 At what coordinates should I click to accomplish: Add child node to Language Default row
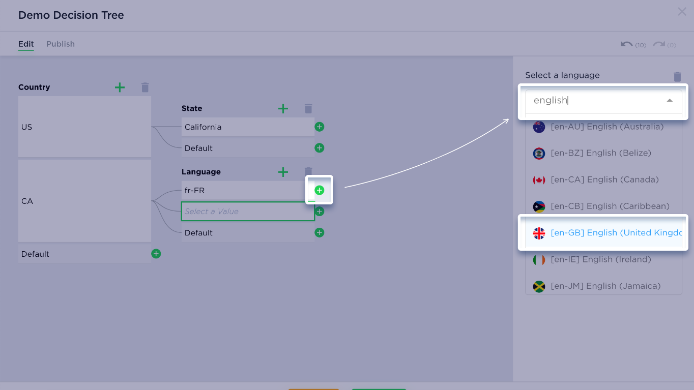320,232
